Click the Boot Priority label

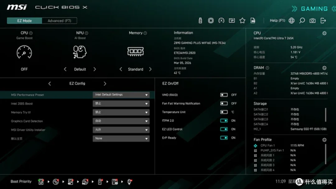(x=21, y=182)
